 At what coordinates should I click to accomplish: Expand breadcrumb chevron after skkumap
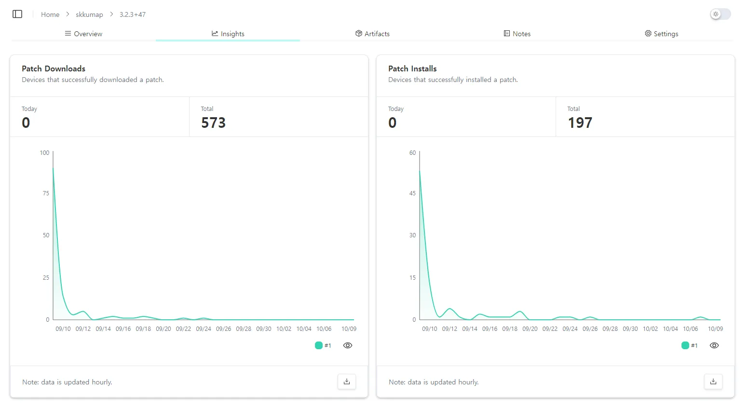(x=111, y=14)
